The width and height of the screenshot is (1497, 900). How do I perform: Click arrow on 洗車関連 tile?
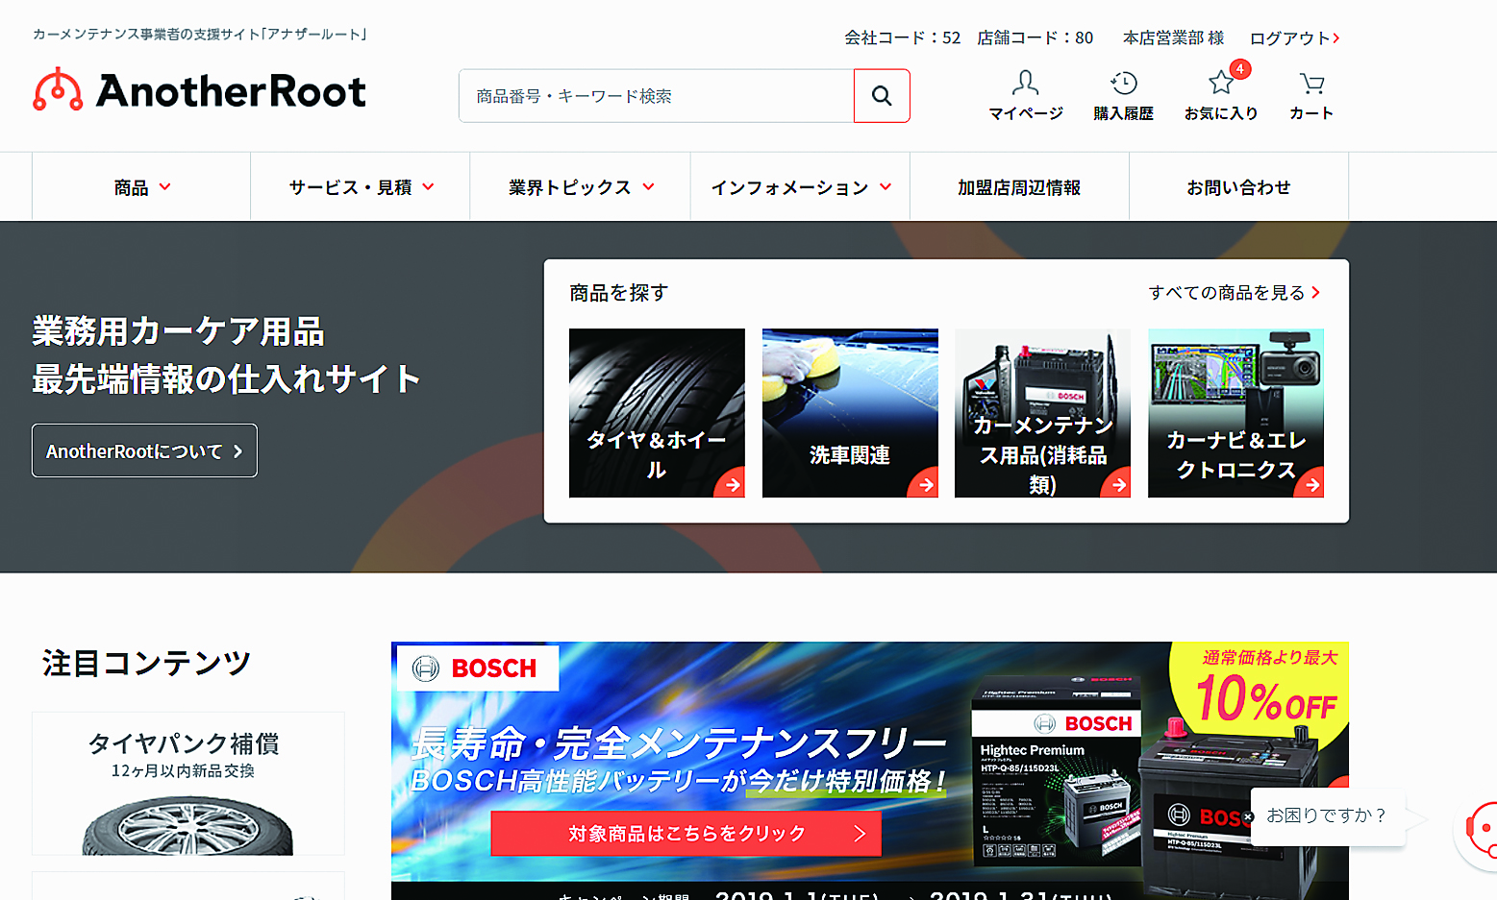[926, 484]
